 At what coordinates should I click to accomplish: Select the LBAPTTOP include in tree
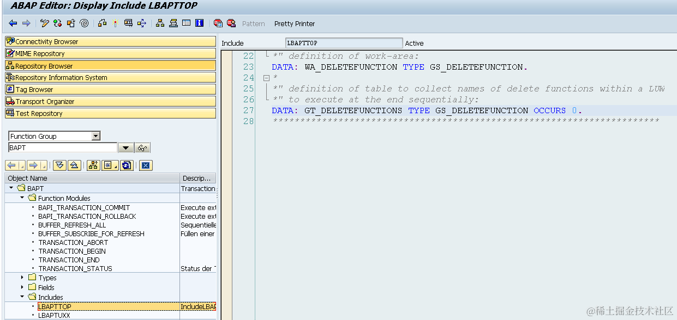click(x=55, y=306)
